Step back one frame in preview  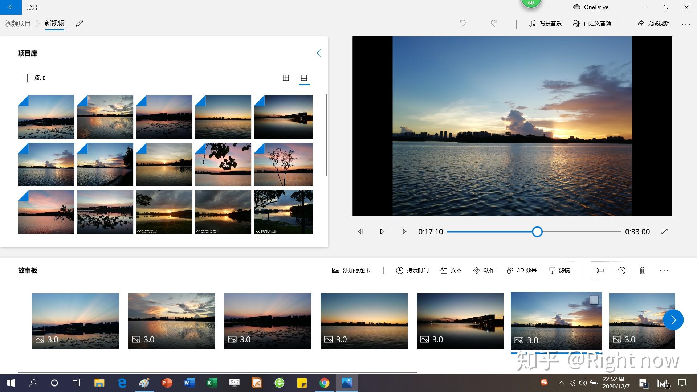coord(360,232)
